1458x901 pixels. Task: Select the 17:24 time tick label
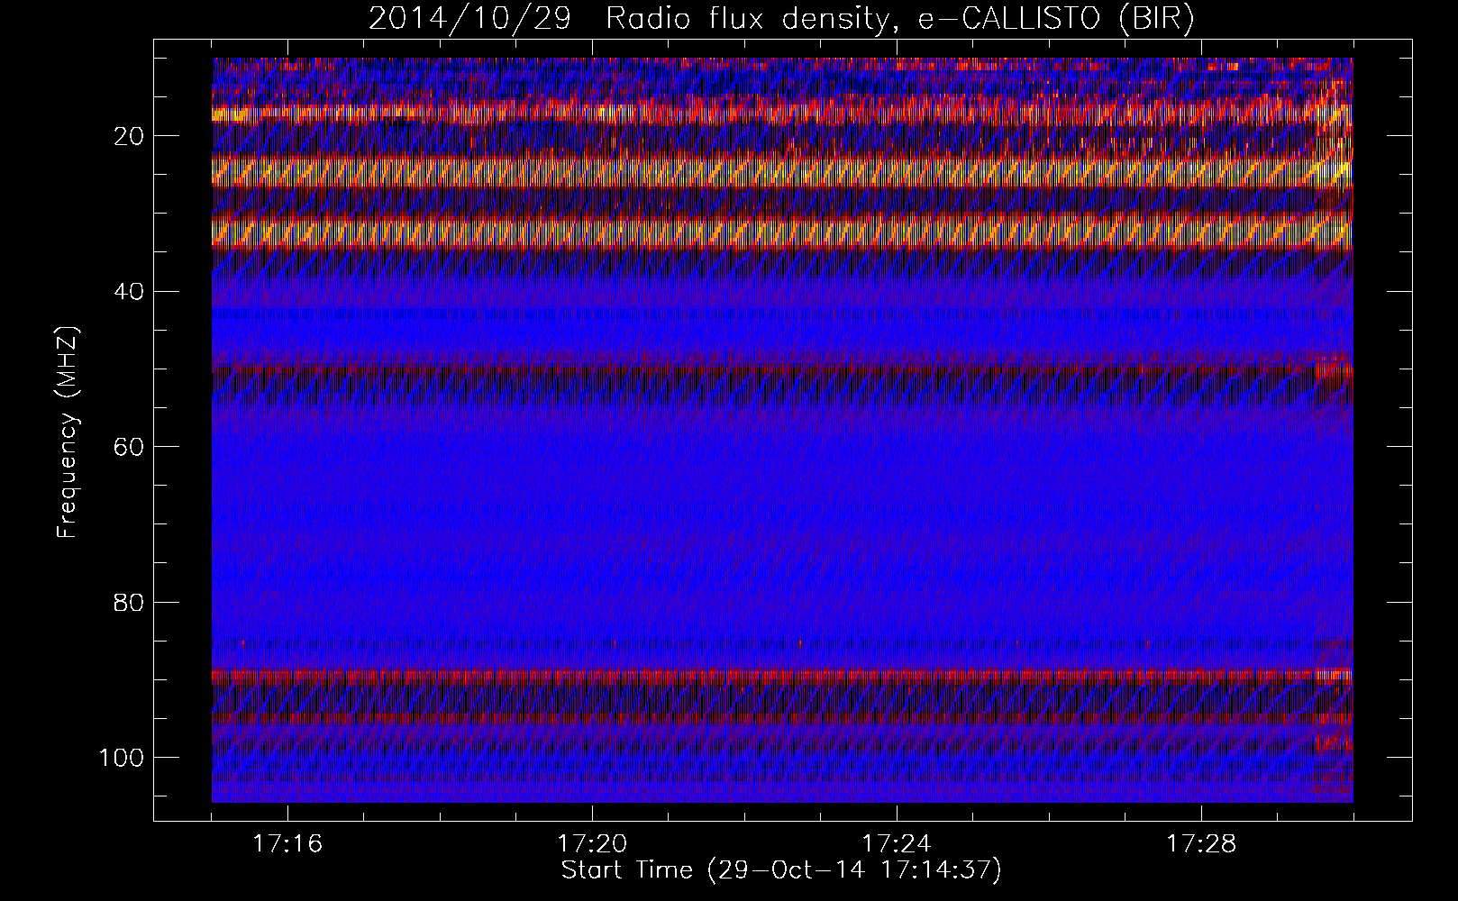click(x=897, y=844)
